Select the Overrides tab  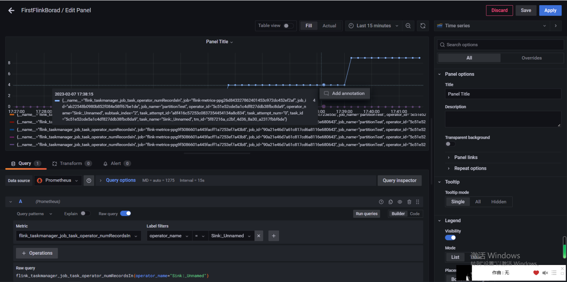532,58
